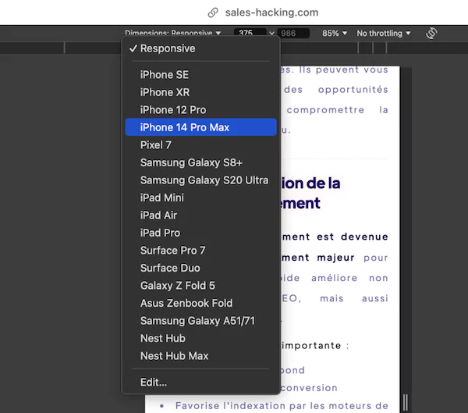This screenshot has height=413, width=468.
Task: Click the word 'opportunités' in the page
Action: [353, 90]
